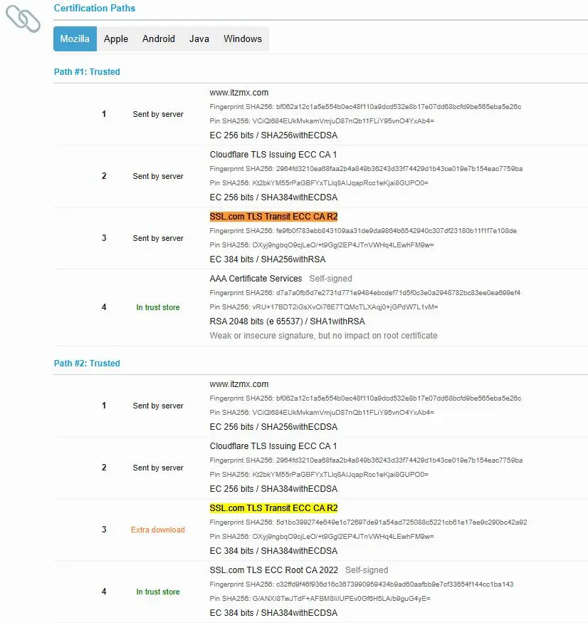Click the 'Path #2: Trusted' heading
Viewport: 588px width, 623px height.
click(87, 364)
